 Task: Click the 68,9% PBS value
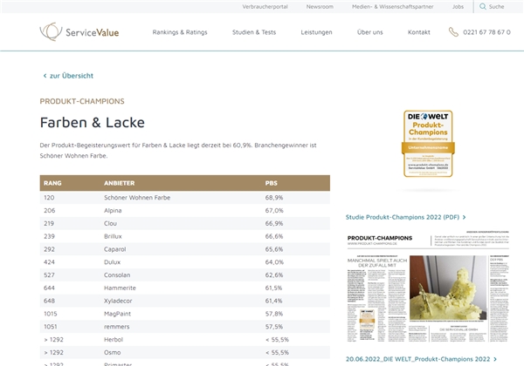pos(274,198)
